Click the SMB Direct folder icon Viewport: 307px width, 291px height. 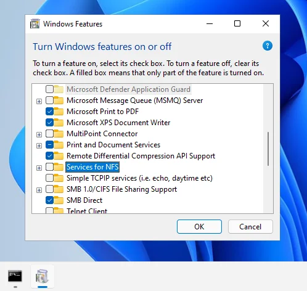pos(59,200)
